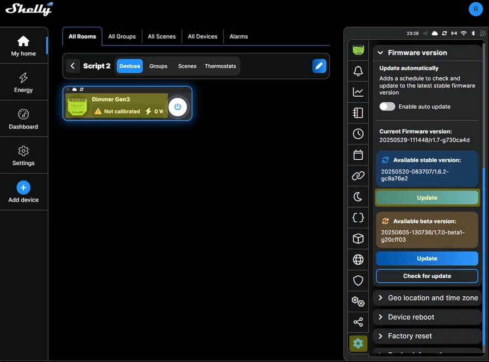489x362 pixels.
Task: Select the Thermostats filter tab
Action: click(221, 66)
